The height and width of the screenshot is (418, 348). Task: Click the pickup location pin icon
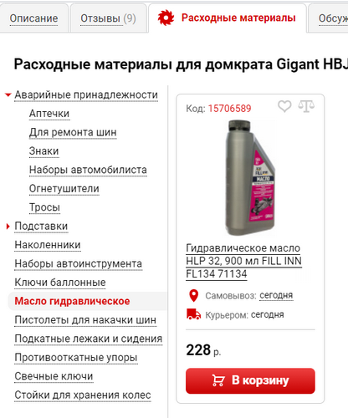tap(193, 295)
